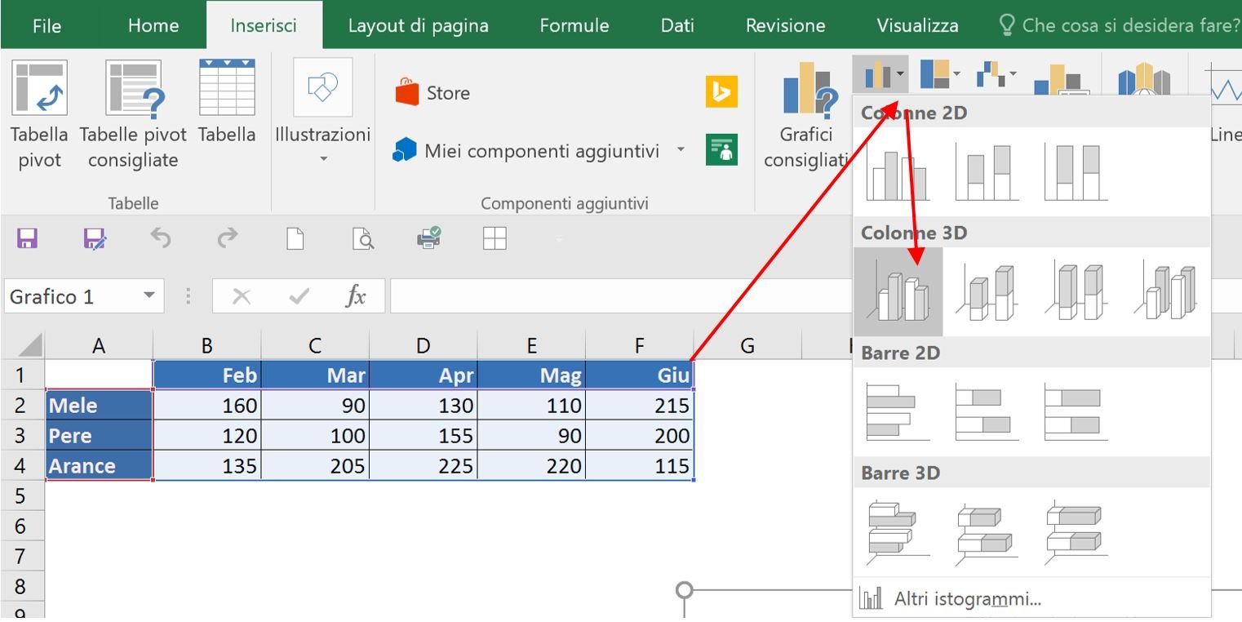
Task: Select 3D clustered column chart
Action: [898, 292]
